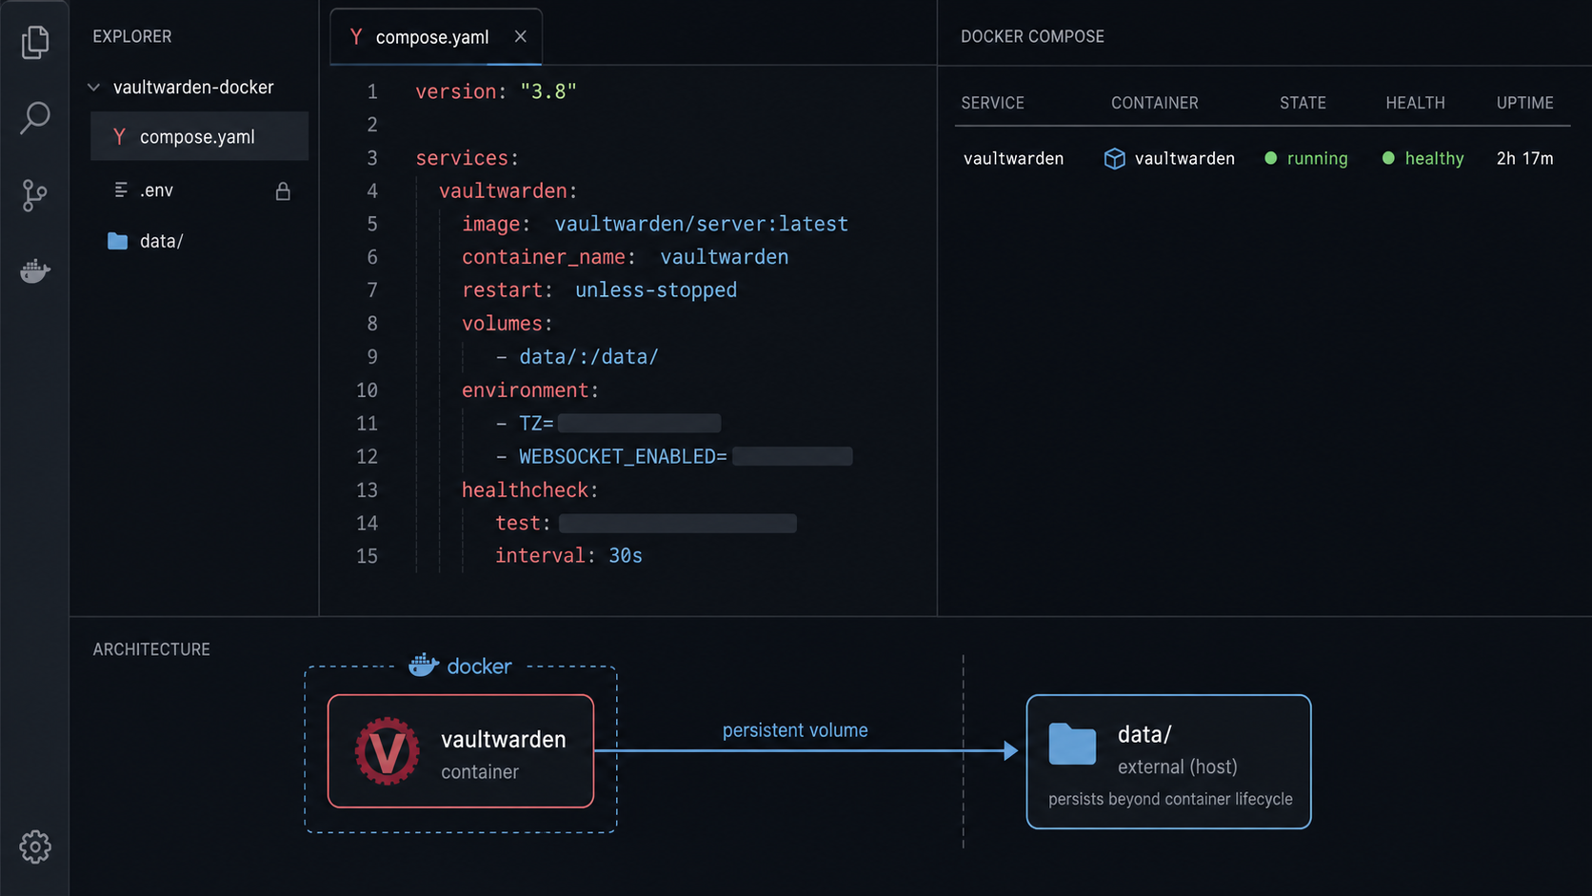Click the version "3.8" string
This screenshot has height=896, width=1592.
pyautogui.click(x=548, y=91)
